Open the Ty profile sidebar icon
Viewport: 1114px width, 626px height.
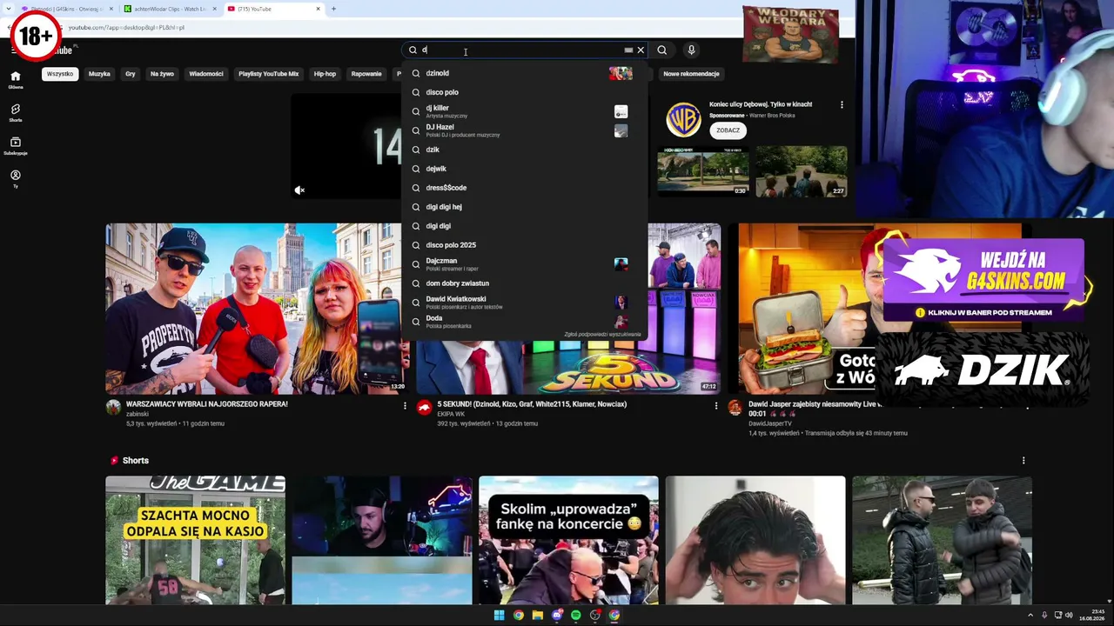(x=15, y=177)
